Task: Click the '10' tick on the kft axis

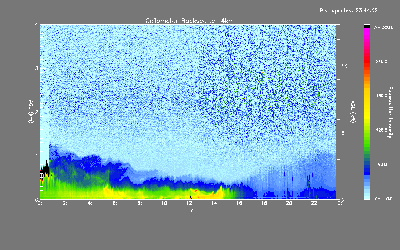Action: pyautogui.click(x=344, y=66)
